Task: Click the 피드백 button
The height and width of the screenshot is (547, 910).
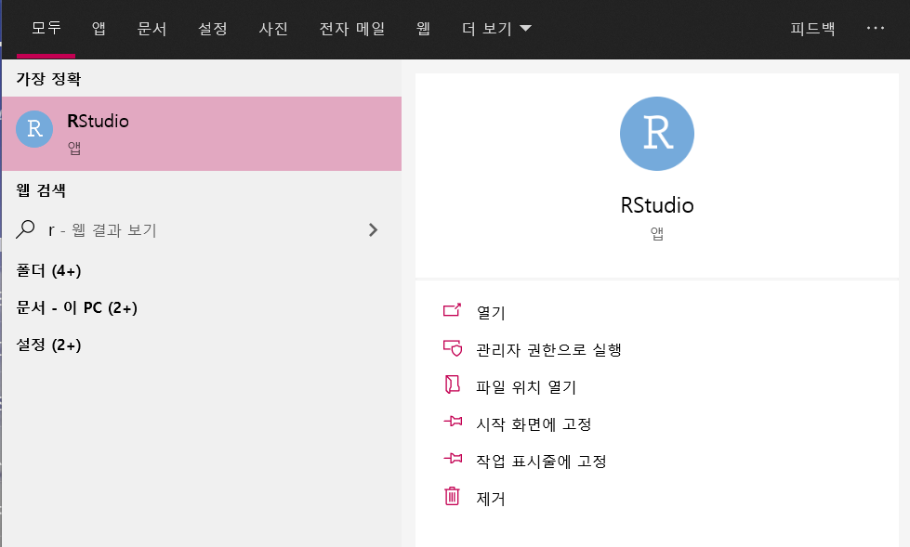Action: (812, 29)
